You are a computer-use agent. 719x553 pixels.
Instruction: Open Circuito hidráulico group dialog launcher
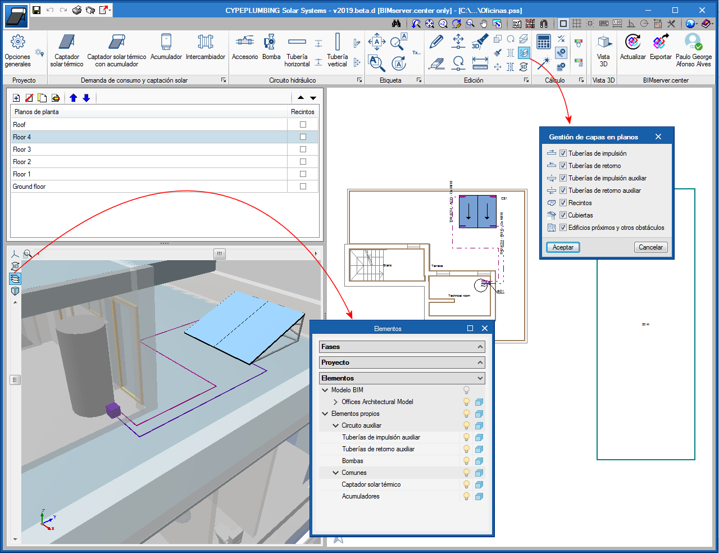coord(359,80)
